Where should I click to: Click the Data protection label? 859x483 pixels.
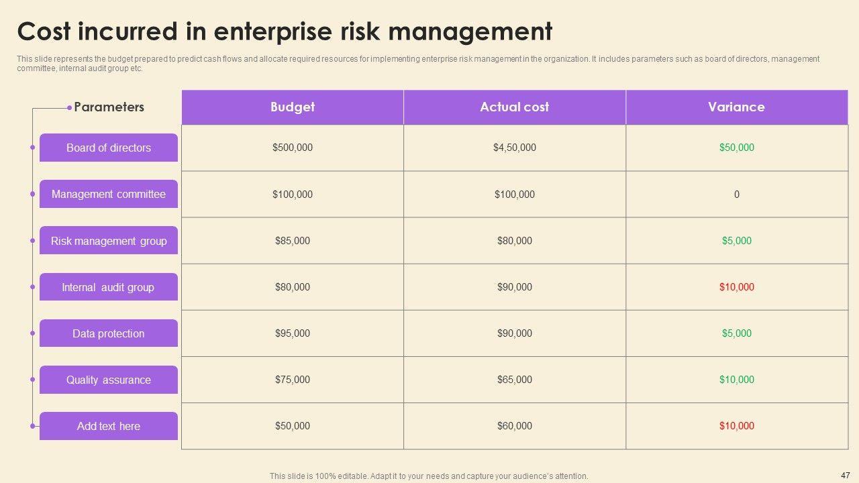coord(109,333)
